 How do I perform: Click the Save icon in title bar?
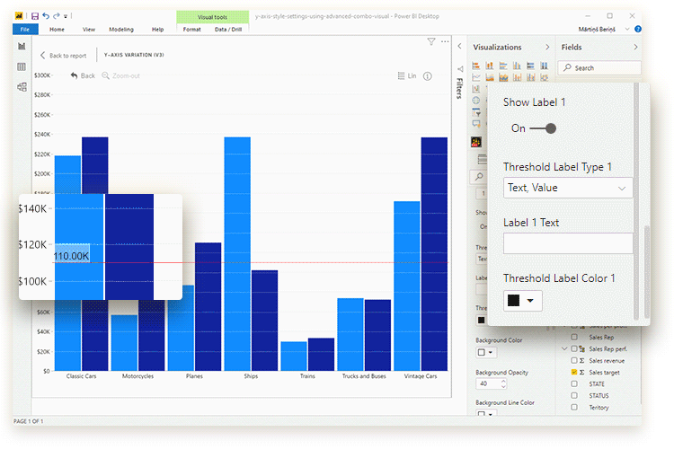tap(35, 16)
